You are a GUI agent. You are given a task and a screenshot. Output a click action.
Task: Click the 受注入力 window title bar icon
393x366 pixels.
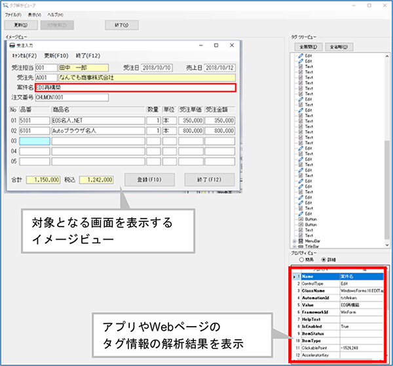coord(11,45)
